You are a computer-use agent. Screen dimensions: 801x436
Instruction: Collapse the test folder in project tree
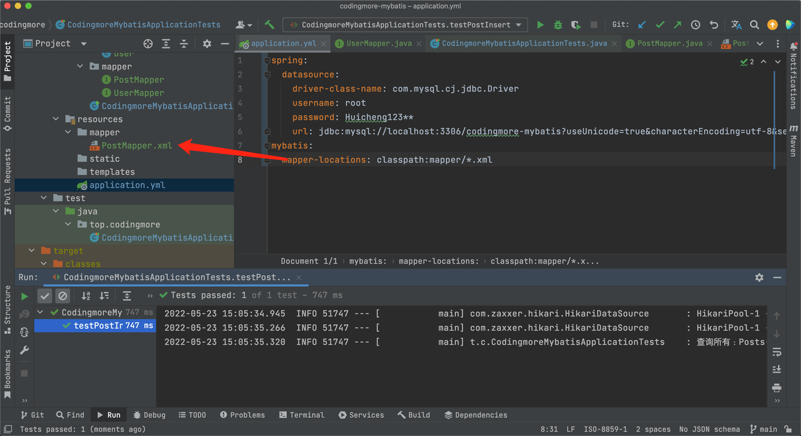click(45, 198)
